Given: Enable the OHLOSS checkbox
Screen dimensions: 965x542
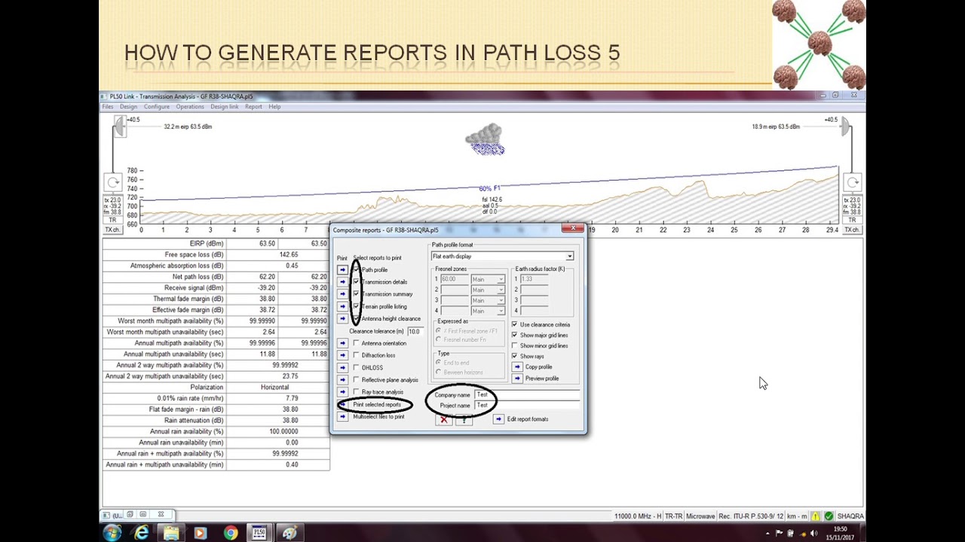Looking at the screenshot, I should point(357,367).
